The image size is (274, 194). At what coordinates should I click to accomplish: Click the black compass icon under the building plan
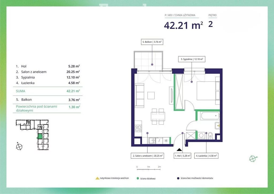point(19,147)
